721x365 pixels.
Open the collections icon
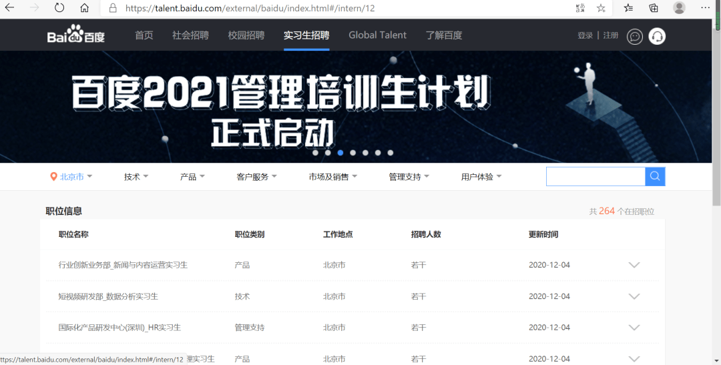[654, 8]
